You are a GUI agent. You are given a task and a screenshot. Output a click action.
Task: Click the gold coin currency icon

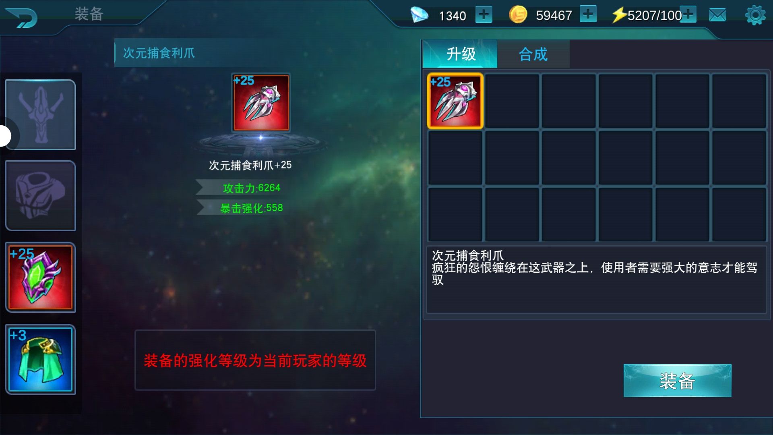[x=518, y=14]
